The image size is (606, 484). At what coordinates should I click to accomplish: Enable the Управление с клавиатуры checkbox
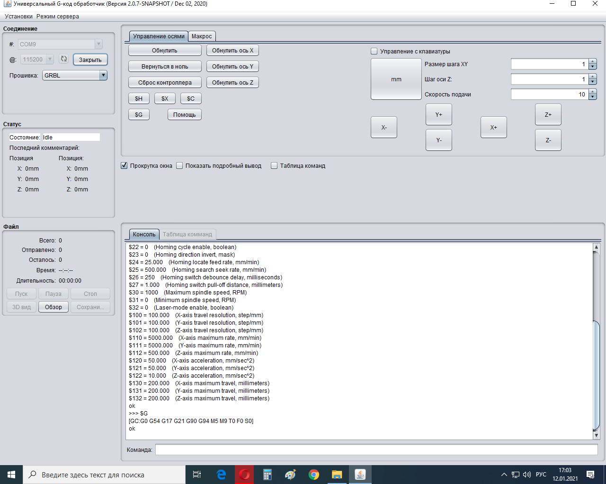coord(374,51)
